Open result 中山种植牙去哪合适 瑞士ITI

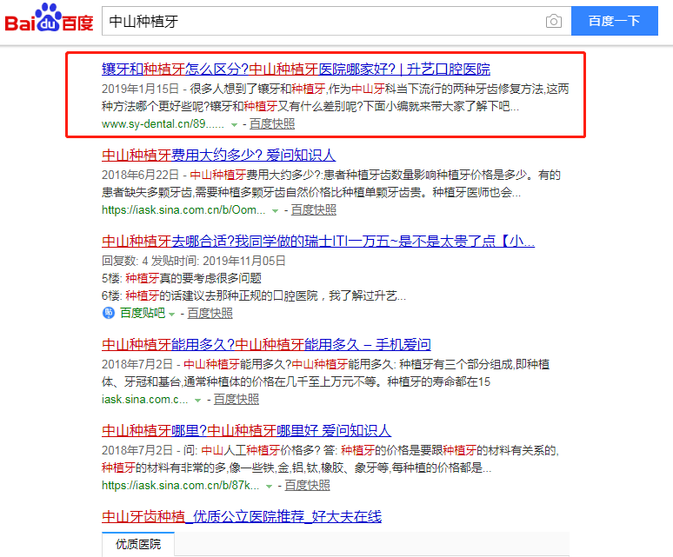point(318,242)
